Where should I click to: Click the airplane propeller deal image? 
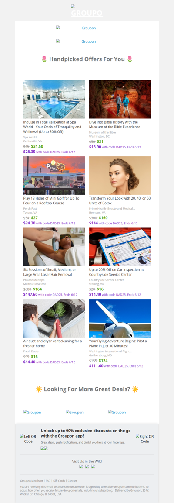[x=120, y=318]
